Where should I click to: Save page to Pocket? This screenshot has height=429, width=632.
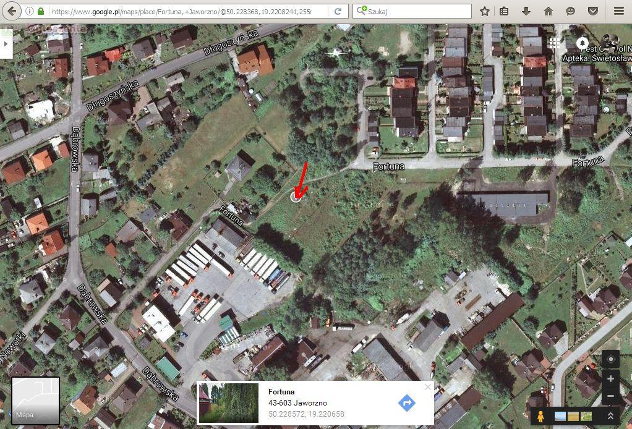pos(592,11)
